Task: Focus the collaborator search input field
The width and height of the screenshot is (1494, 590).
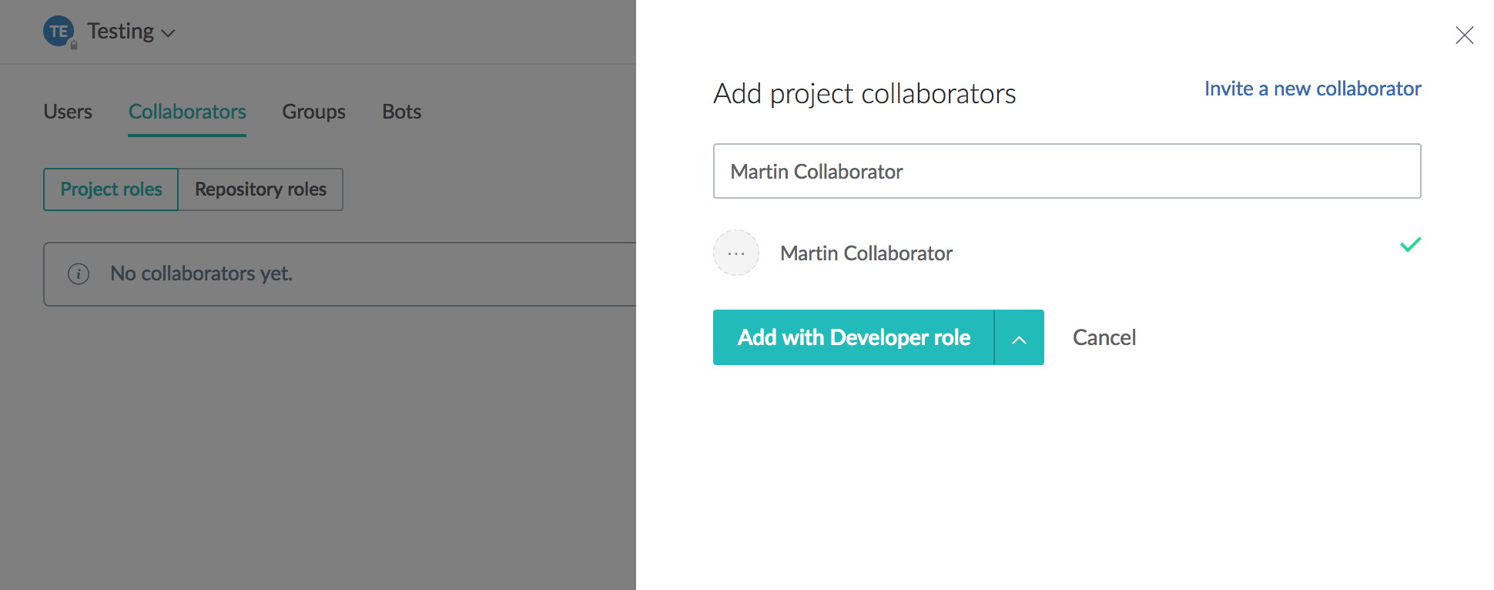Action: pos(1067,171)
